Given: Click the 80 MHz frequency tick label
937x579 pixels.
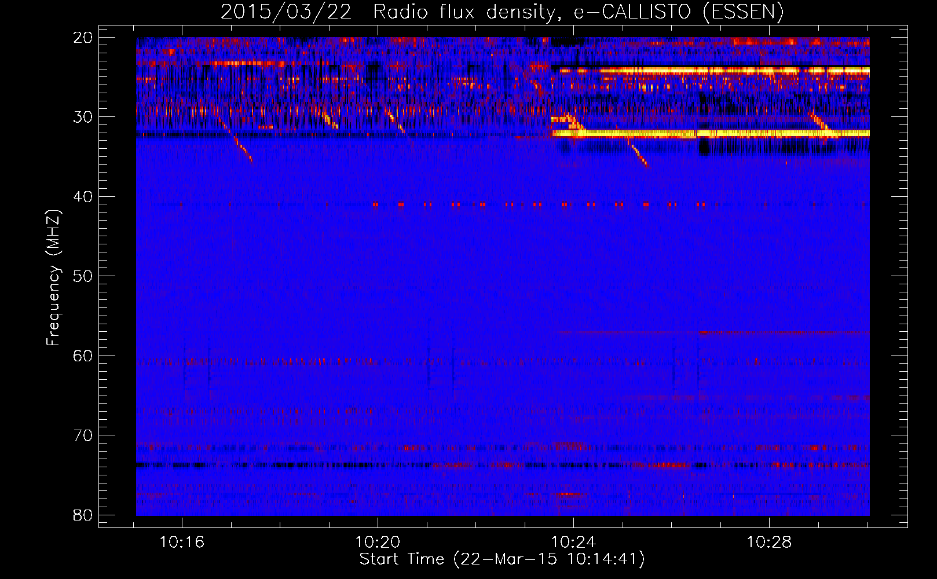Looking at the screenshot, I should point(83,515).
